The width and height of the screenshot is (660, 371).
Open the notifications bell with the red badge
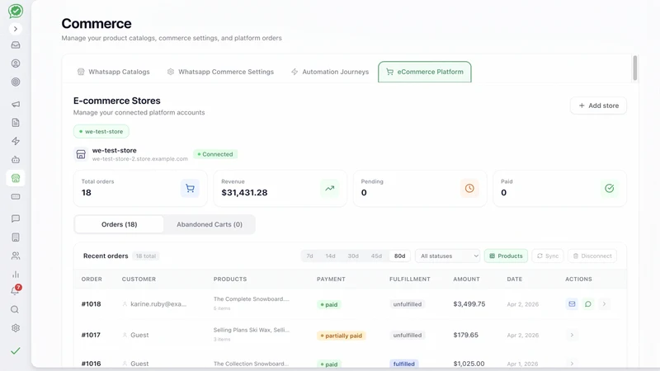(x=16, y=290)
